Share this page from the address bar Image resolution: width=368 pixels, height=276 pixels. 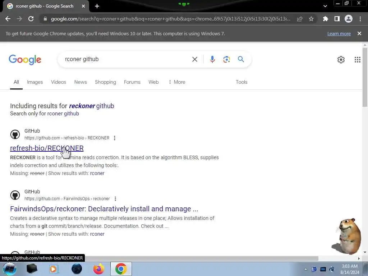pos(300,19)
